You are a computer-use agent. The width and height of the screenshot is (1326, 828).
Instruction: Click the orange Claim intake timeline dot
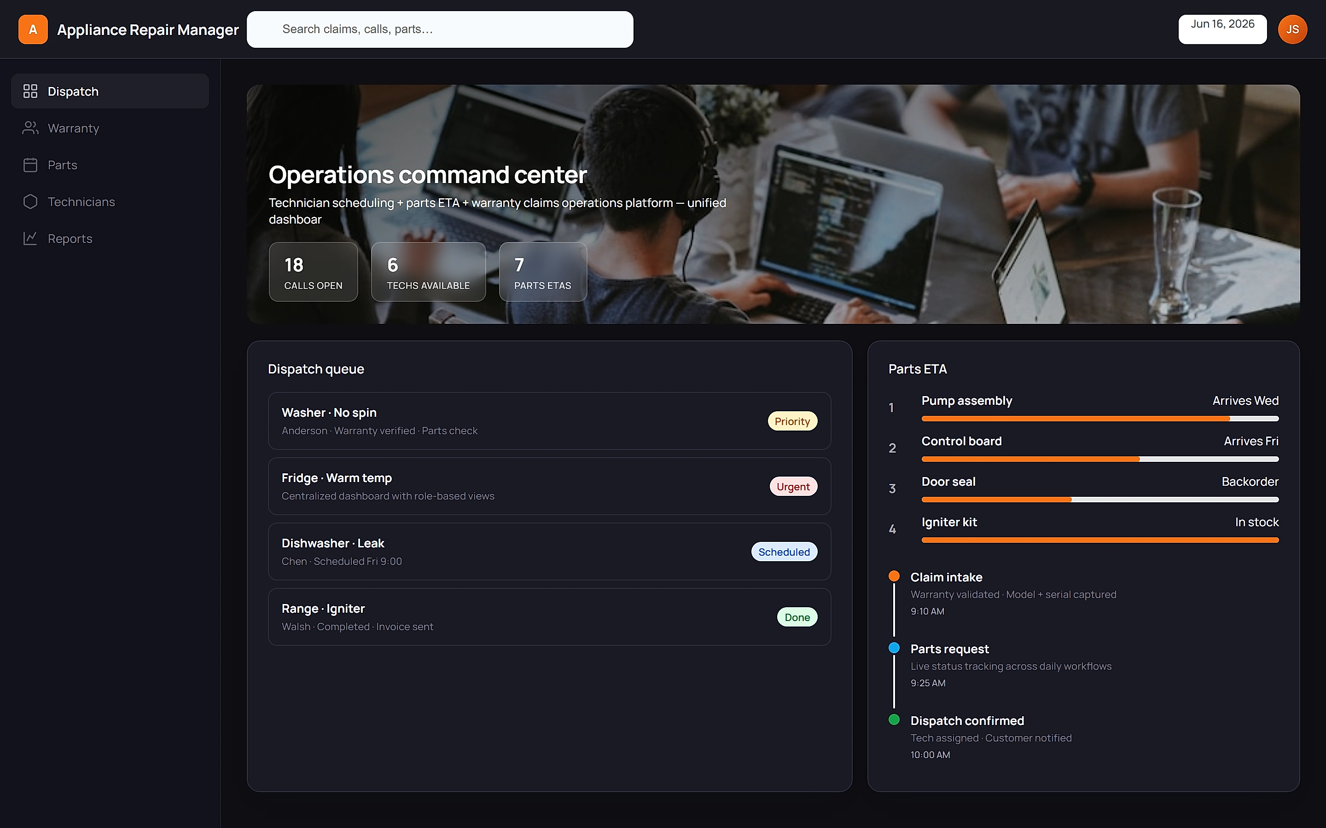click(x=894, y=576)
